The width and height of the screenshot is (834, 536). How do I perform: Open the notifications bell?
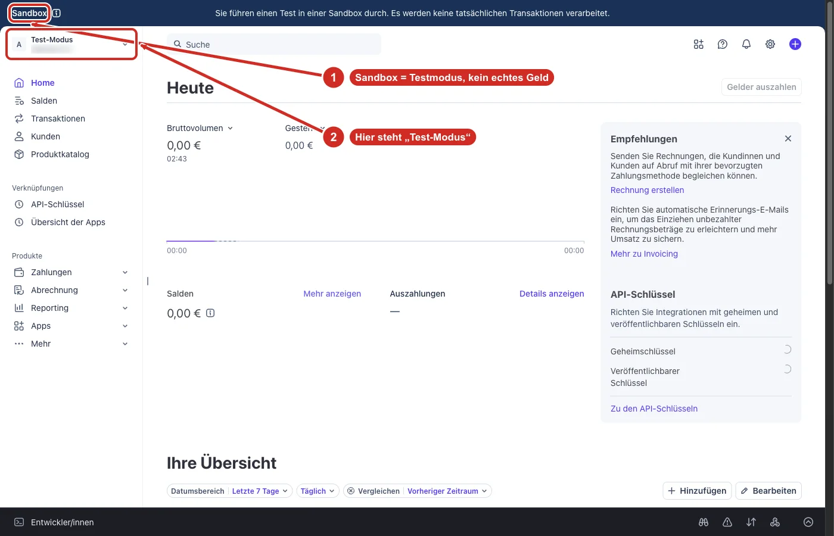746,44
